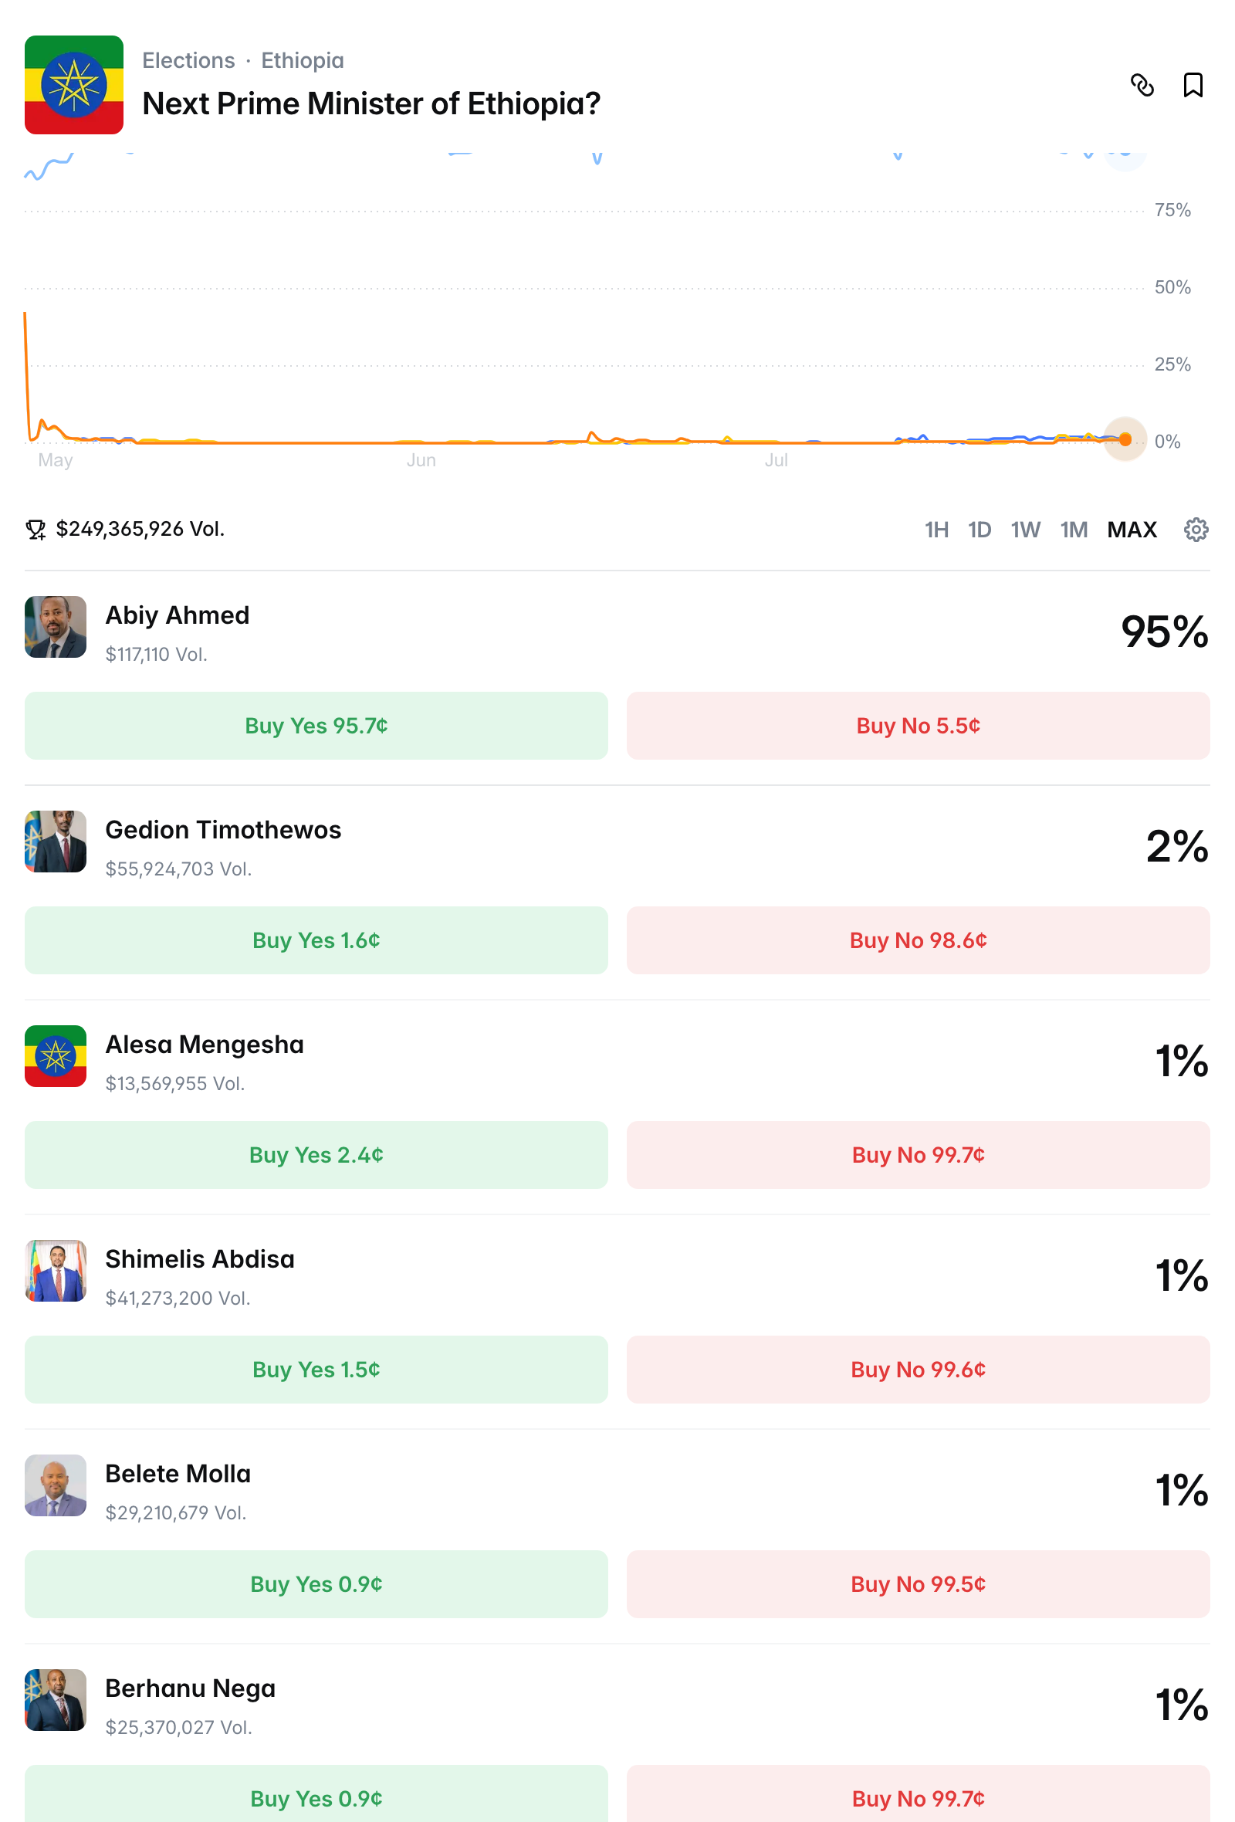Open the Ethiopia breadcrumb link
This screenshot has height=1822, width=1235.
303,60
